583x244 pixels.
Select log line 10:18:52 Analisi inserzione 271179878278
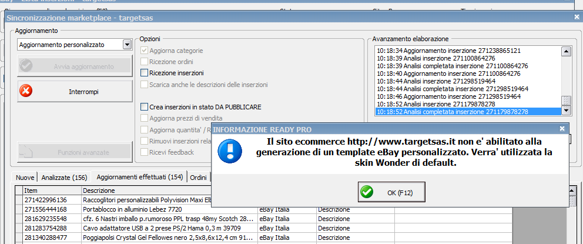tap(468, 104)
